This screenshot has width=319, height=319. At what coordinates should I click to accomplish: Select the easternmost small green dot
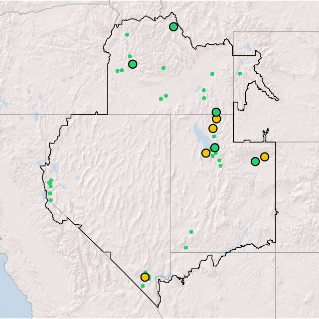pyautogui.click(x=240, y=74)
